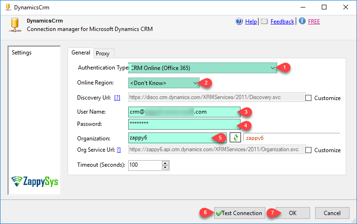Switch to the Proxy tab

[x=103, y=54]
